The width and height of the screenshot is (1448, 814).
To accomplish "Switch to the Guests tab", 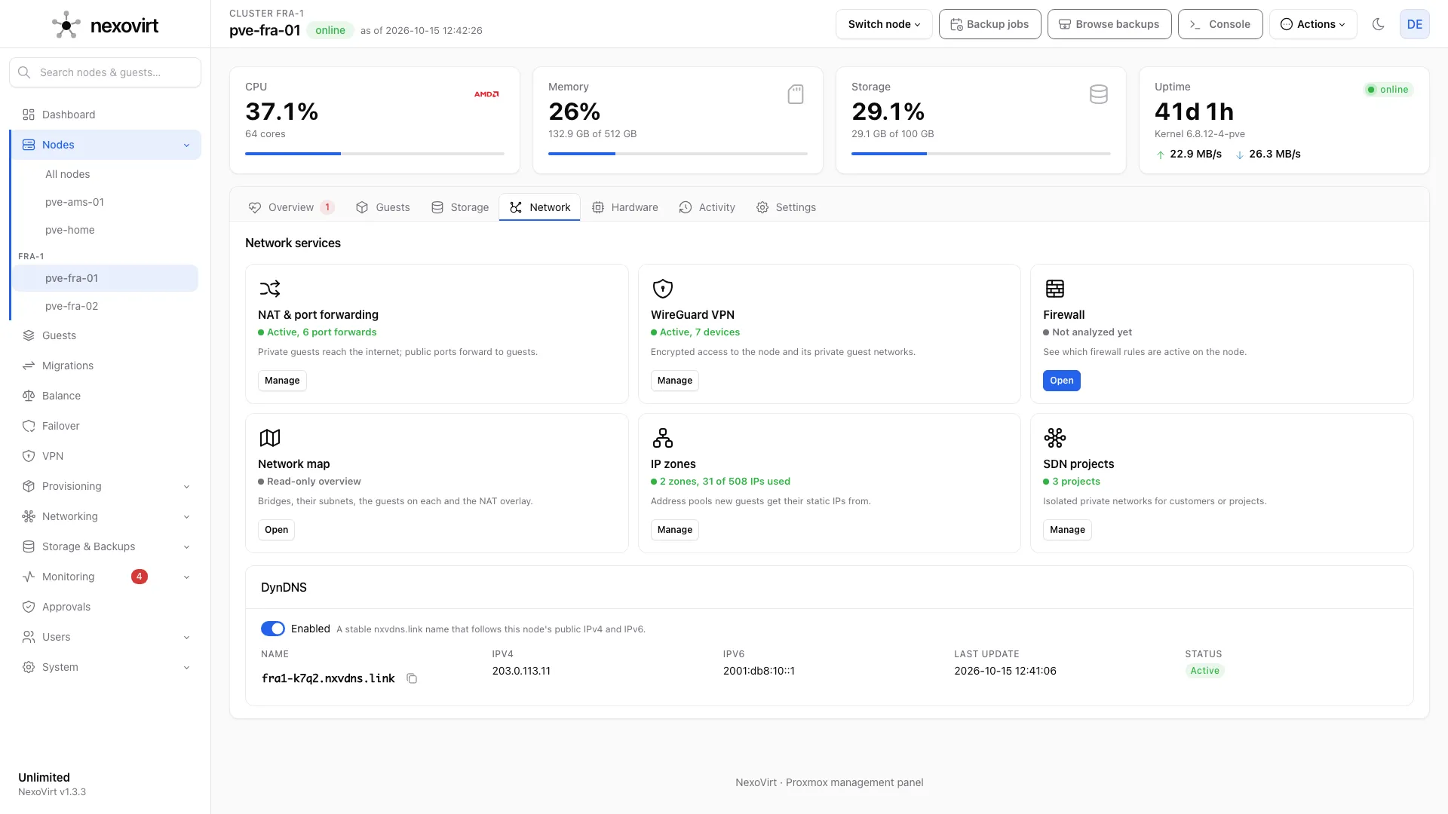I will coord(383,207).
